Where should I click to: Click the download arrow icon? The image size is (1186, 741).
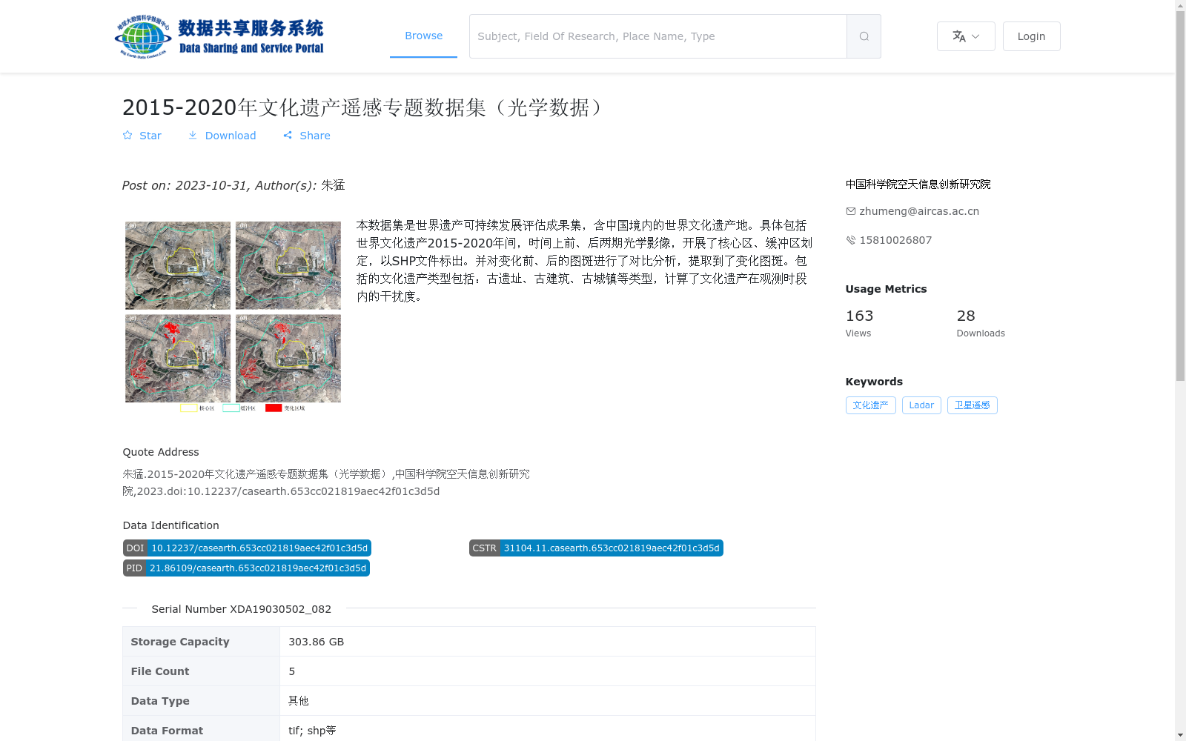(193, 135)
